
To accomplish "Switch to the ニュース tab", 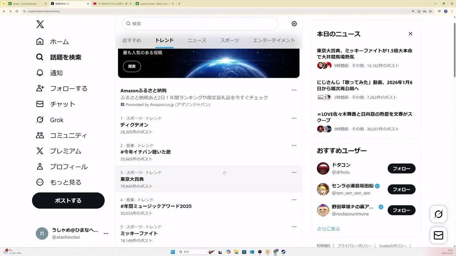I will pyautogui.click(x=197, y=40).
